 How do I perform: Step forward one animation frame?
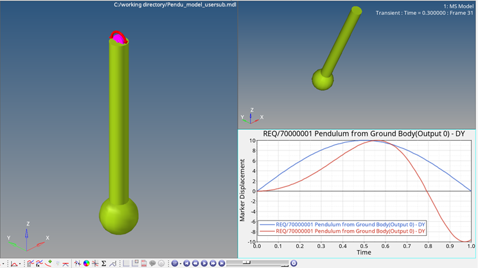click(213, 264)
